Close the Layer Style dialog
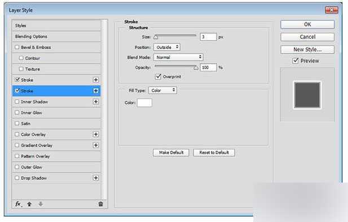This screenshot has width=348, height=222. tap(331, 10)
